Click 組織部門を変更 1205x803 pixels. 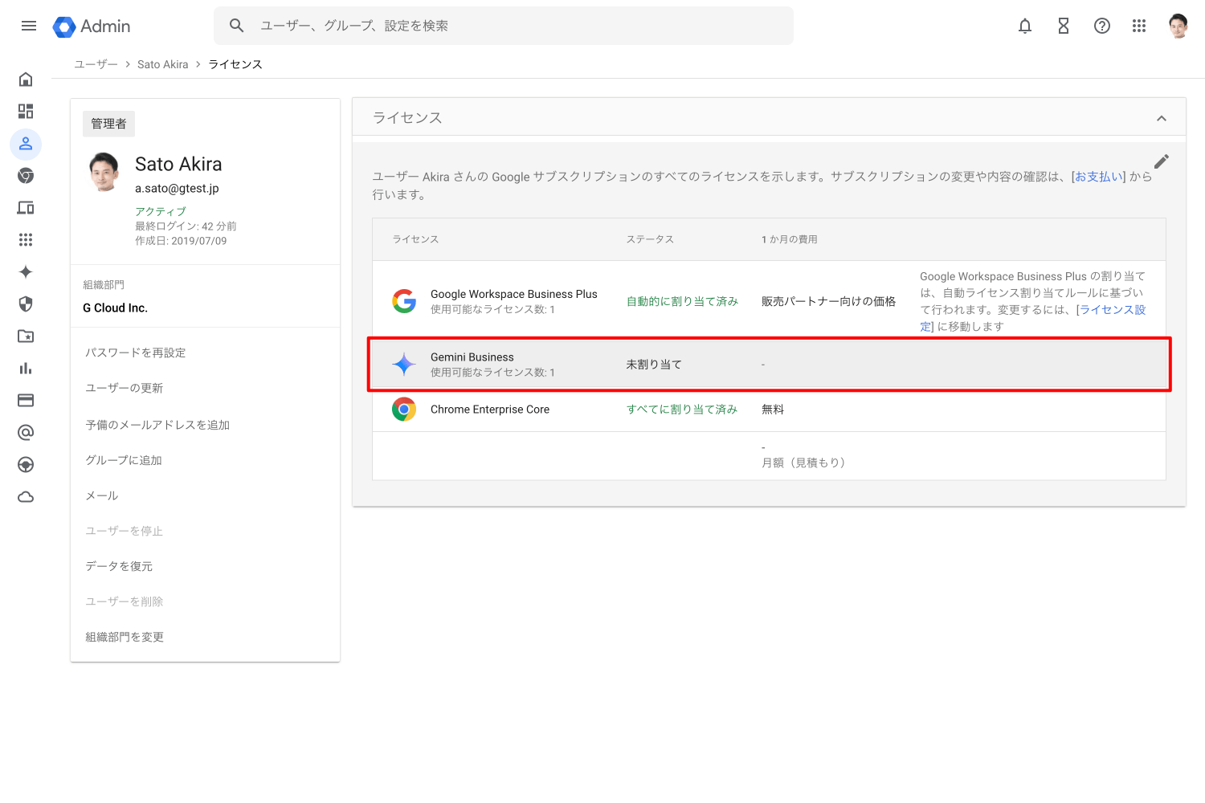coord(125,637)
